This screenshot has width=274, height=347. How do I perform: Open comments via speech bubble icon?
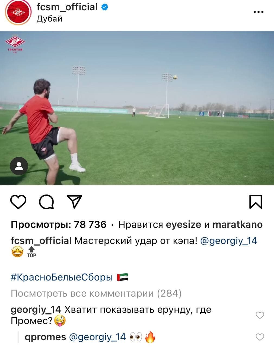coord(46,202)
